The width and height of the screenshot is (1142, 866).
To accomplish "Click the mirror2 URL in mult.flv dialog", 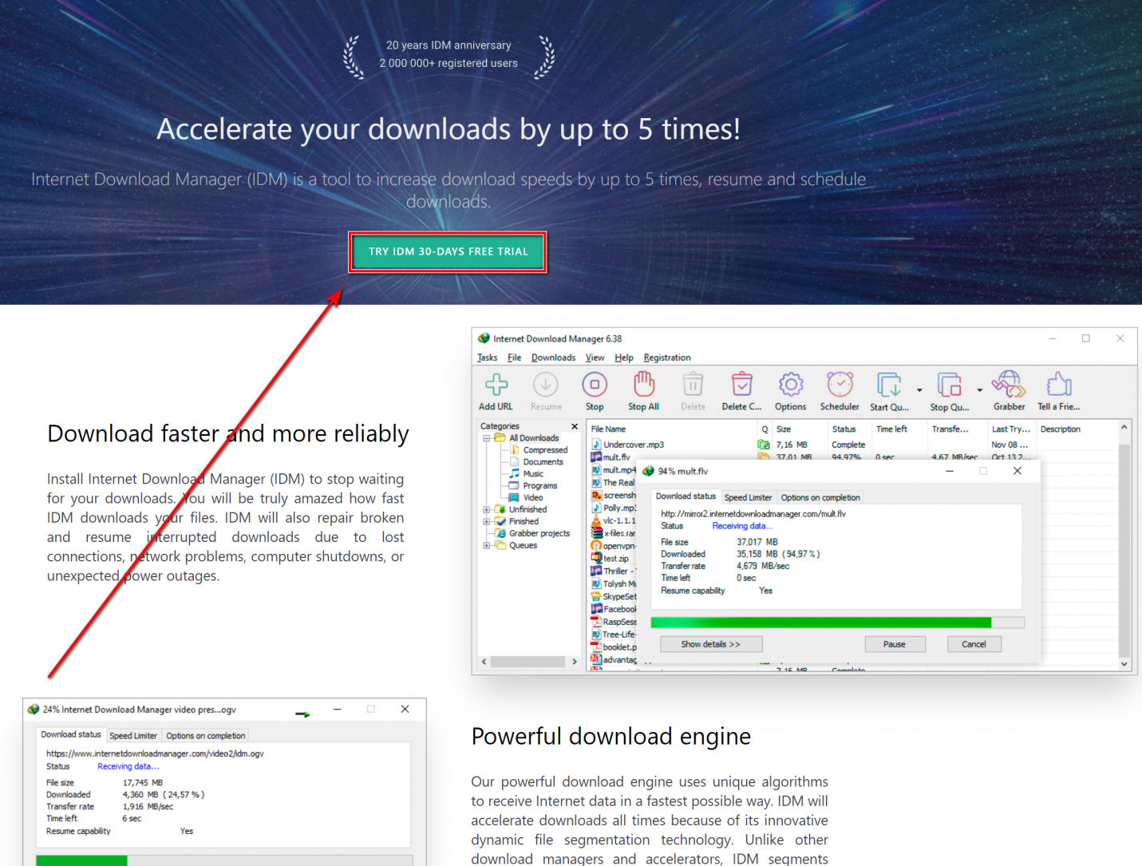I will (753, 514).
